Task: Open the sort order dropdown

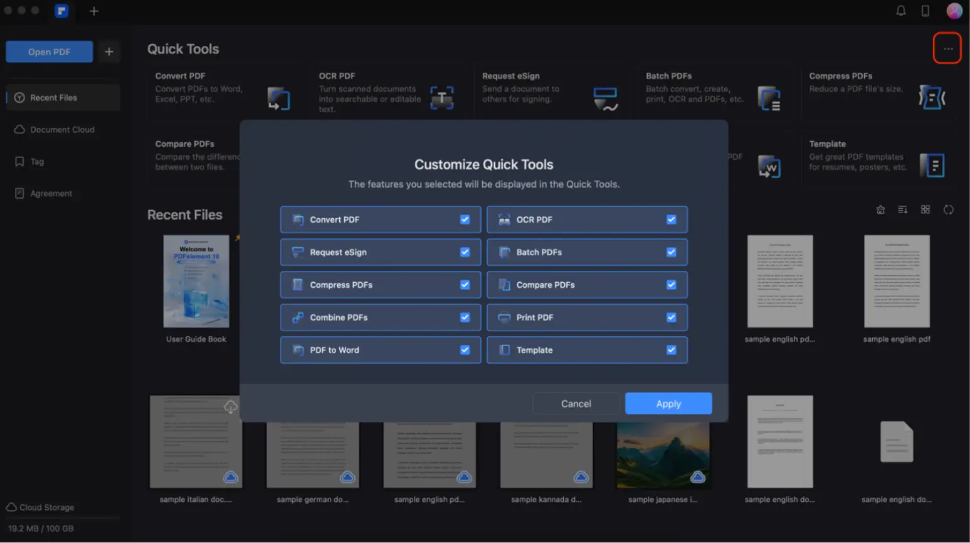Action: 903,209
